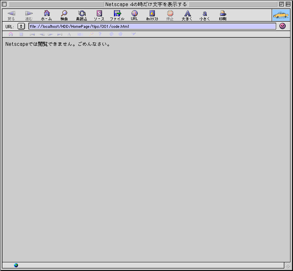293x271 pixels.
Task: Click the first dimmed circular link icon
Action: pyautogui.click(x=111, y=34)
